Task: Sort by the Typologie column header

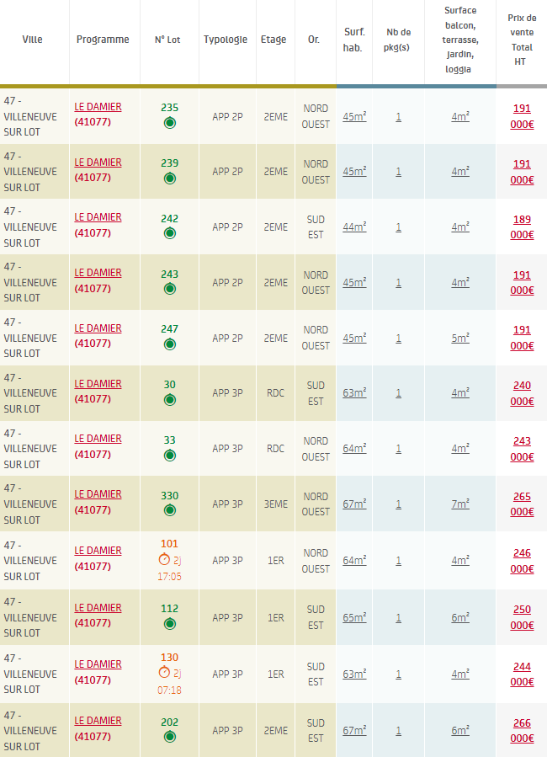Action: 226,40
